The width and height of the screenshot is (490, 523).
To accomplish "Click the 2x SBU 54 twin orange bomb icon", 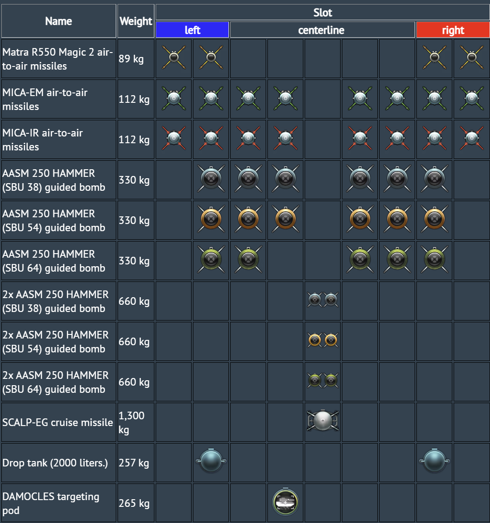I will 323,340.
